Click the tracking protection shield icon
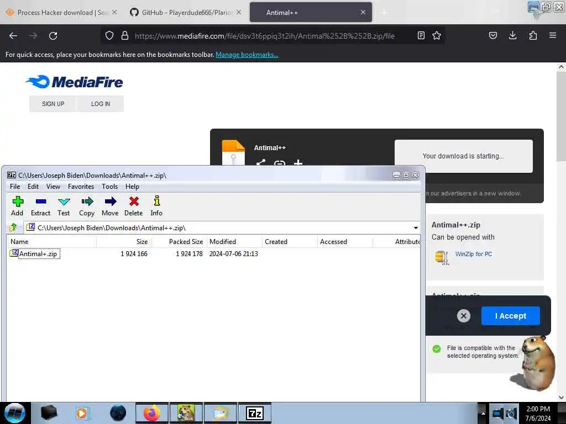Screen dimensions: 566x424 (x=109, y=35)
